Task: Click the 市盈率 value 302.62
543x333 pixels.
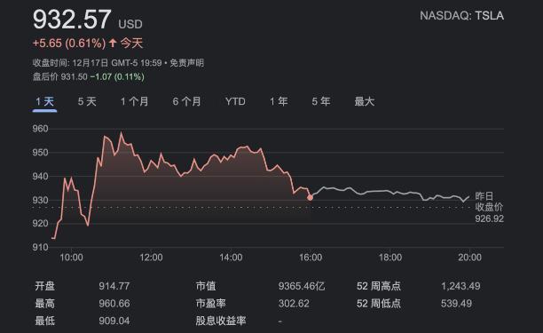Action: tap(294, 304)
